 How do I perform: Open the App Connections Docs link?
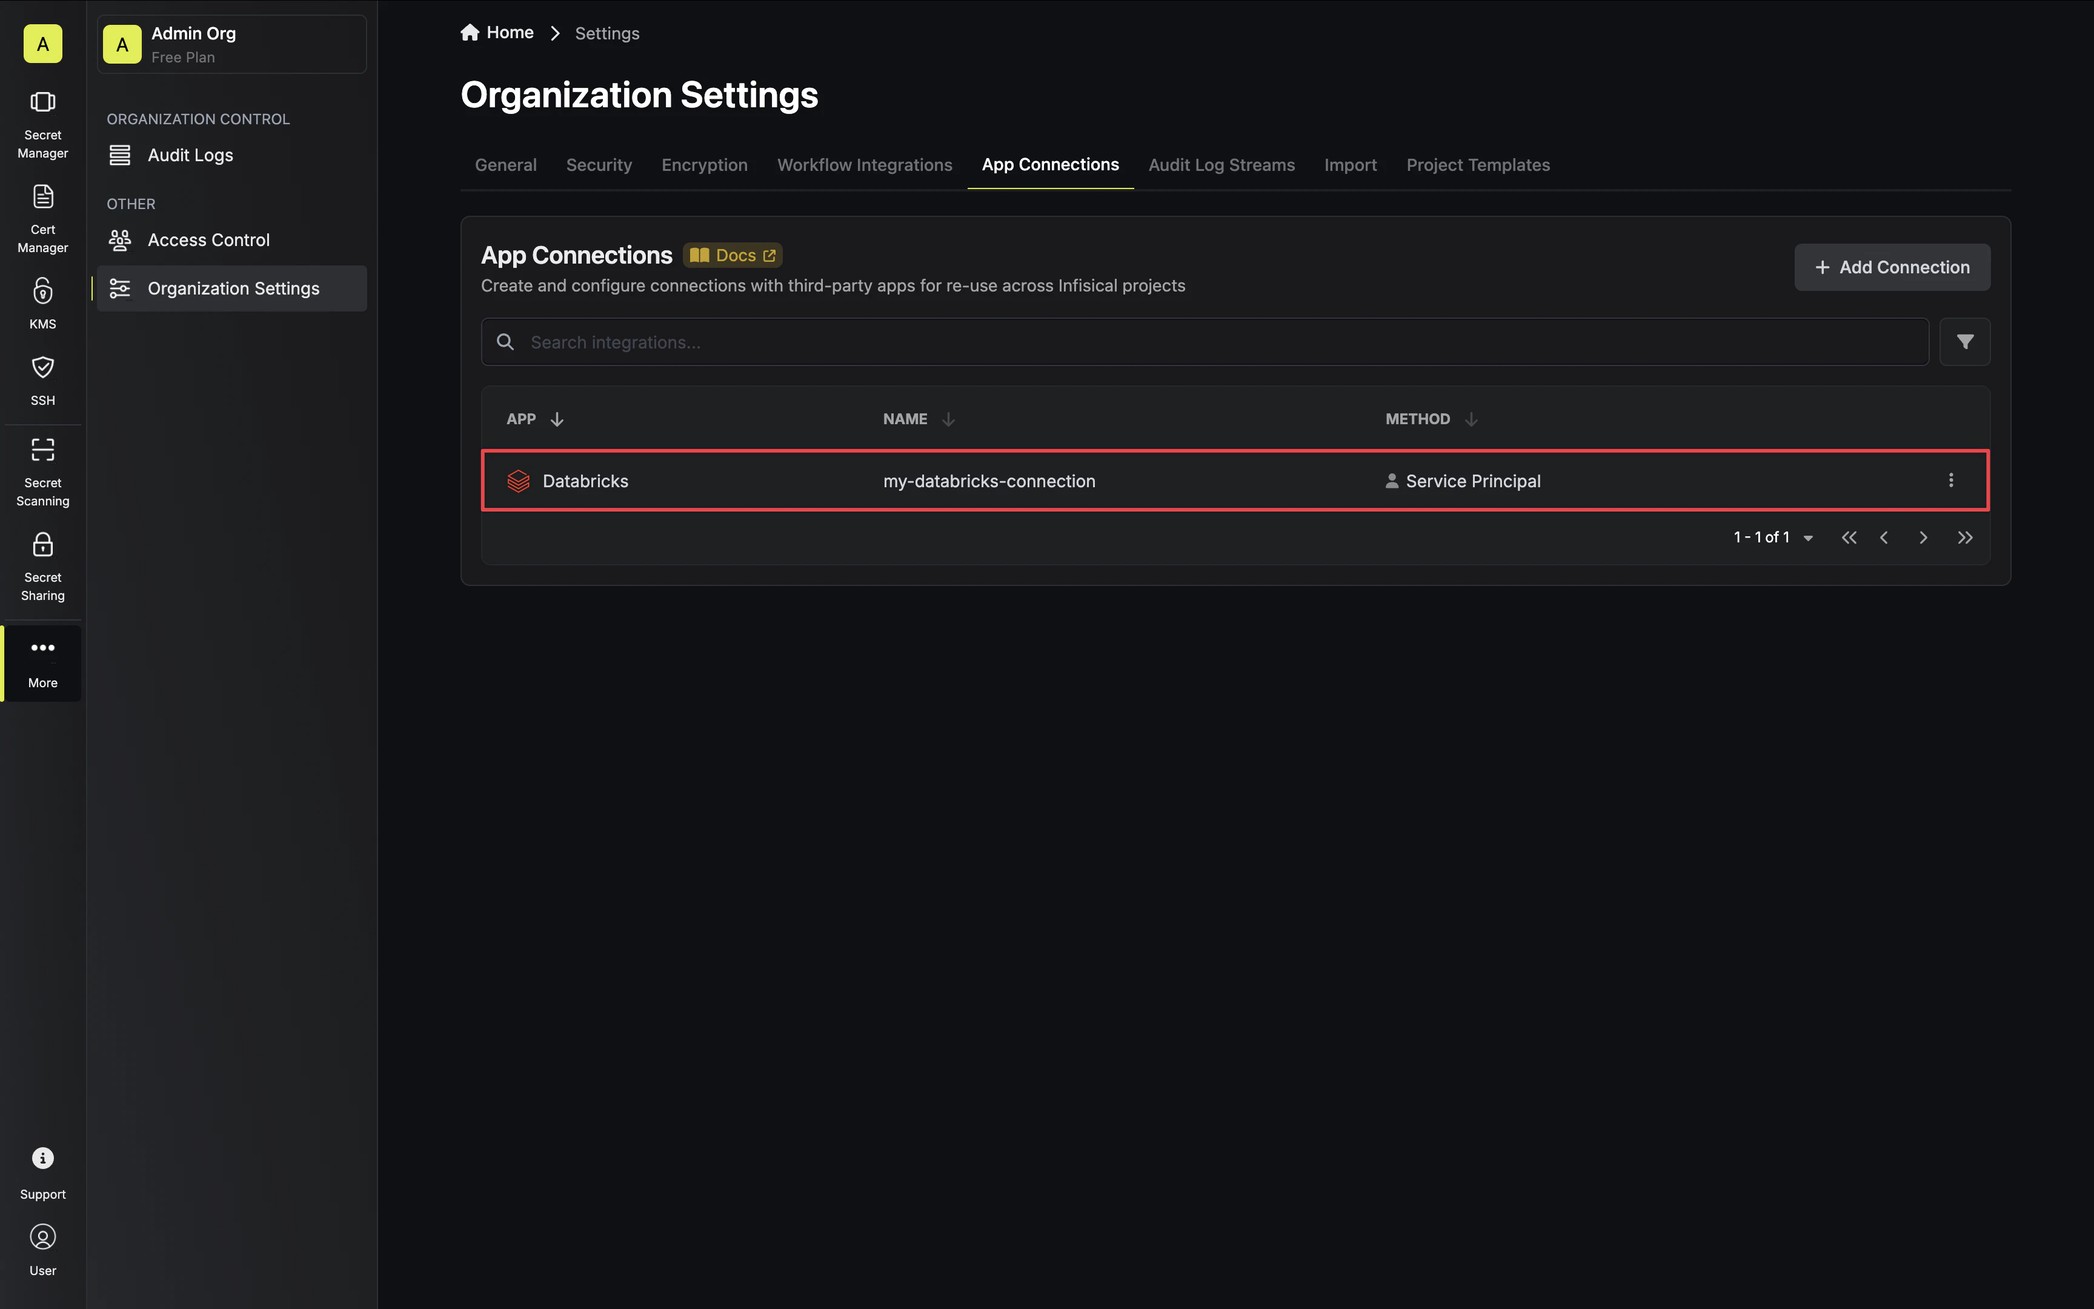click(733, 255)
